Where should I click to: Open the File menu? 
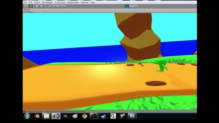pyautogui.click(x=25, y=2)
